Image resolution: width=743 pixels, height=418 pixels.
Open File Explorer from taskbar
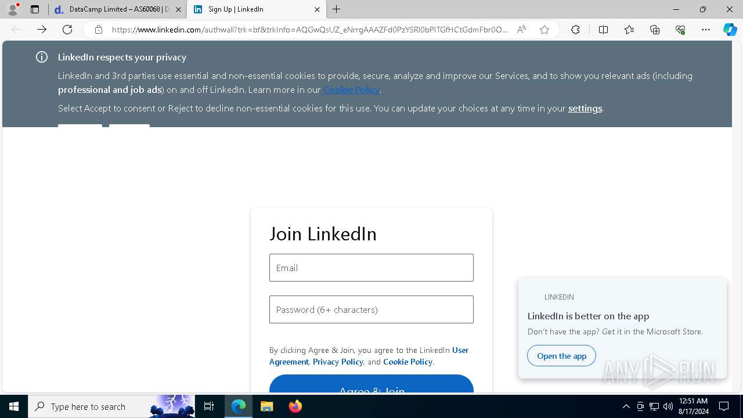[266, 406]
